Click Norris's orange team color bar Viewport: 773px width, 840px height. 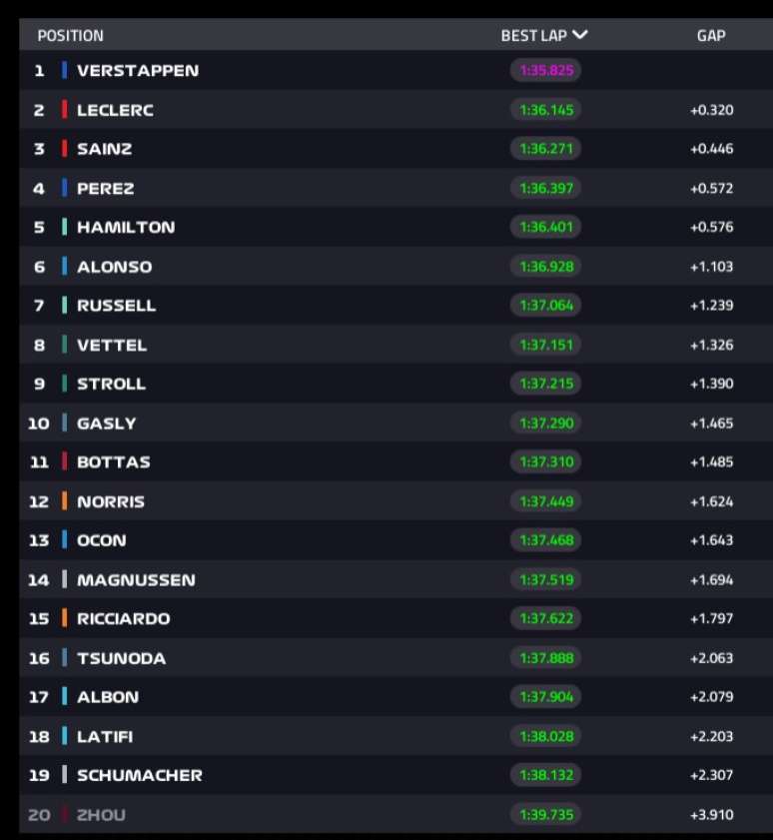point(64,501)
